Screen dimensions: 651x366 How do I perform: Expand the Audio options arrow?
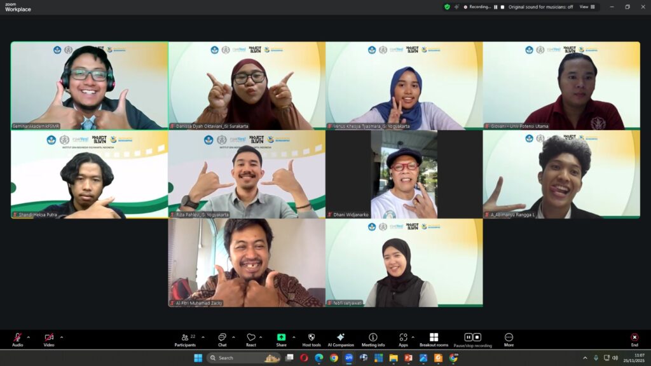pyautogui.click(x=28, y=337)
